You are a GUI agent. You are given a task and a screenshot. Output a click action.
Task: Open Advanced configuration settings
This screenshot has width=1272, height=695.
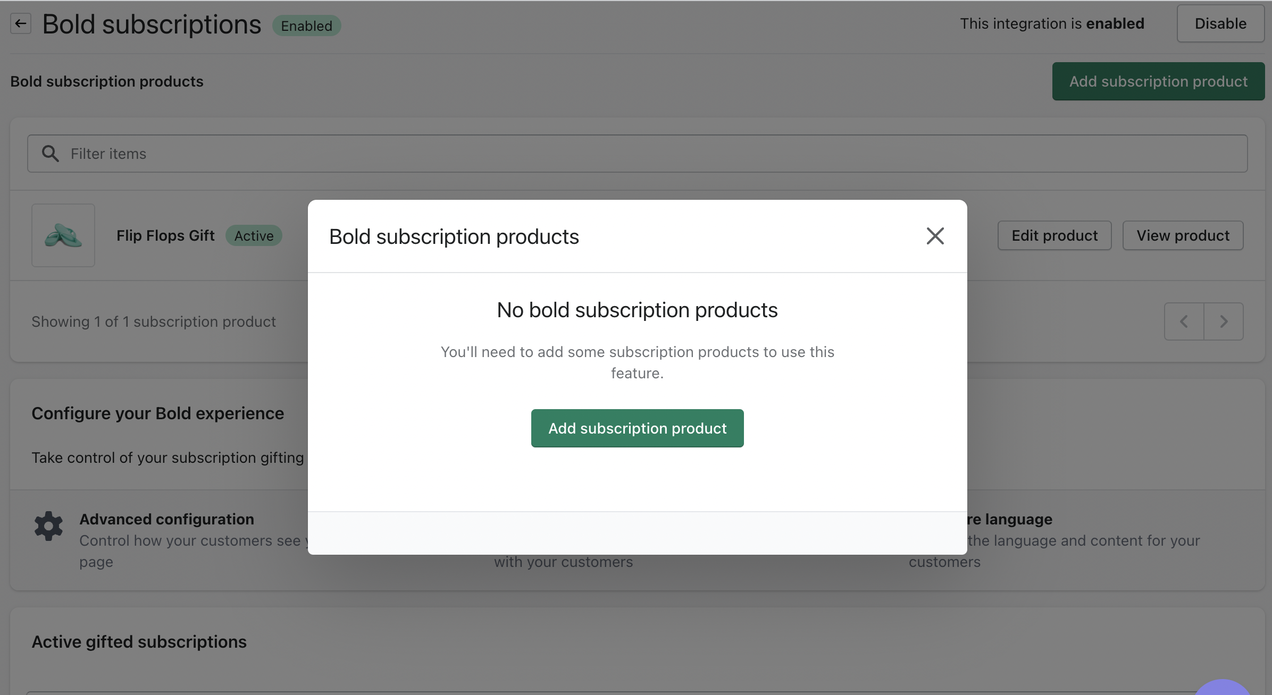pyautogui.click(x=166, y=519)
